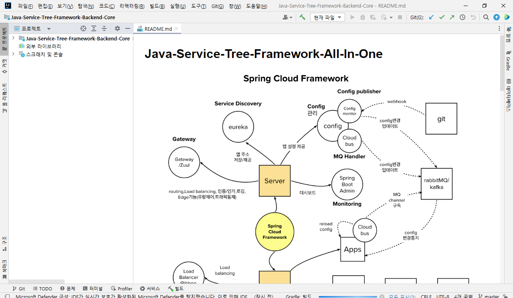Click the Run with Coverage icon
Viewport: 513px width, 298px height.
tap(373, 17)
